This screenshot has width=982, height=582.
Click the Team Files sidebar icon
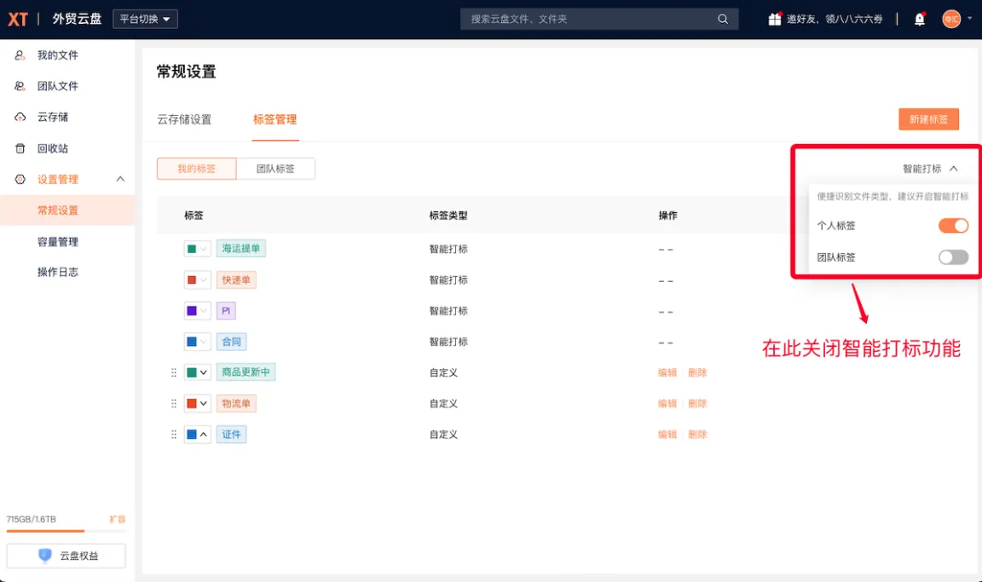pos(20,86)
